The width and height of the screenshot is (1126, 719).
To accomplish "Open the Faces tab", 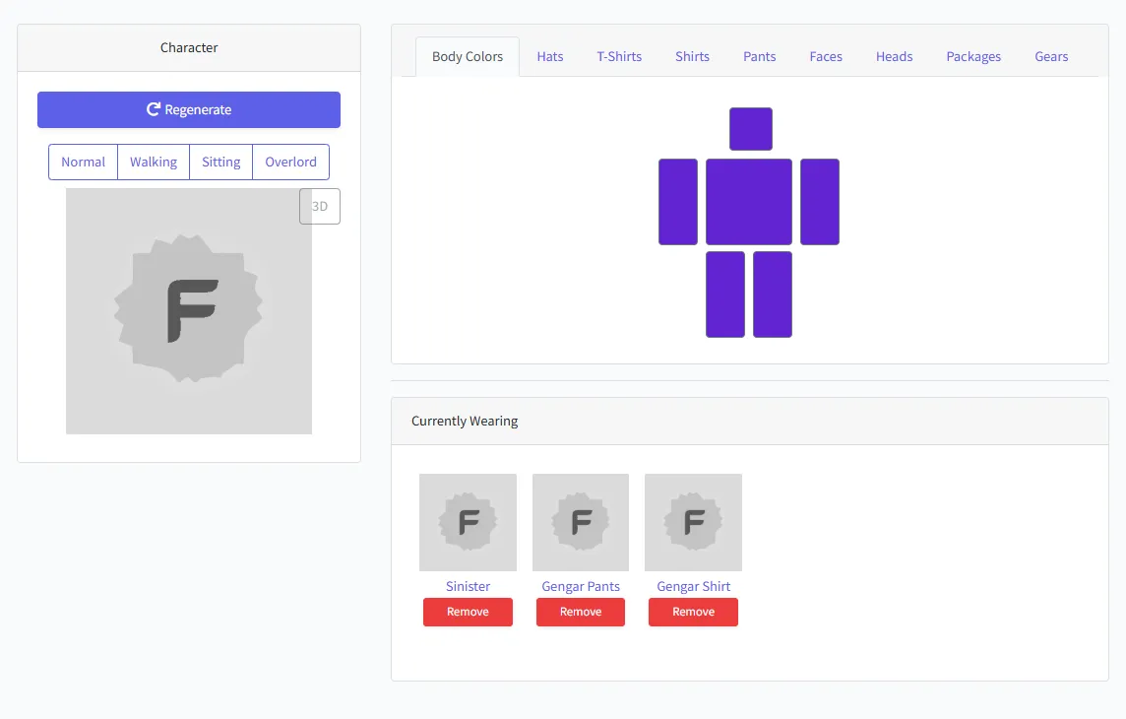I will coord(826,57).
